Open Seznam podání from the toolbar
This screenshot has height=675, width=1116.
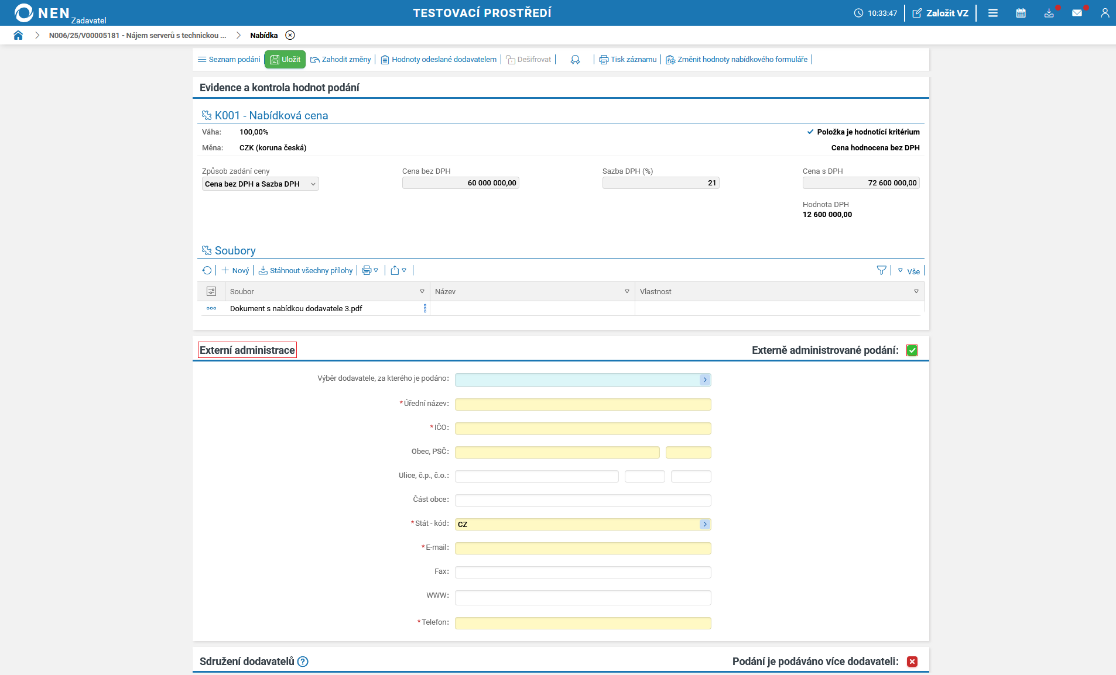(x=229, y=59)
